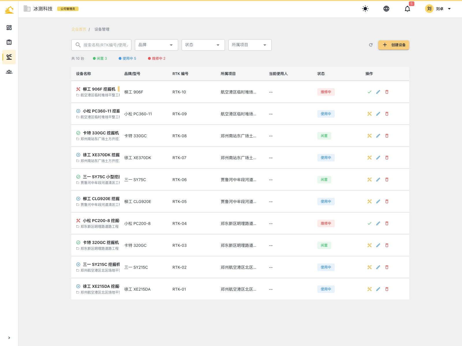Open the 三一 SY215C 挖掘机 device name
462x346 pixels.
click(x=101, y=265)
